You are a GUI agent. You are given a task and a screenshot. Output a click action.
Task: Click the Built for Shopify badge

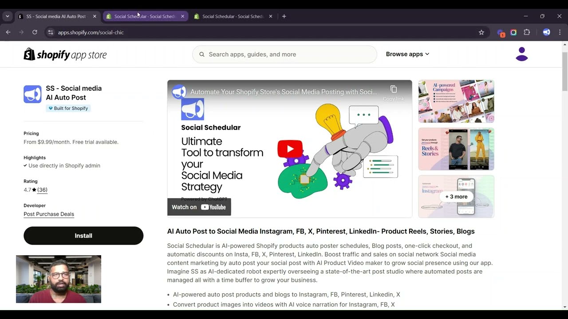(x=68, y=108)
